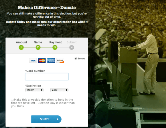Click the weekly donation description text
This screenshot has width=166, height=128.
[43, 103]
